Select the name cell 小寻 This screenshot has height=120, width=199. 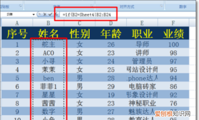coord(48,61)
